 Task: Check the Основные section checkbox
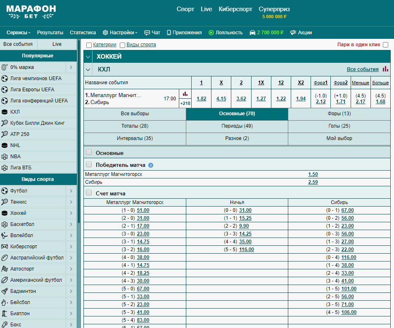coord(89,152)
